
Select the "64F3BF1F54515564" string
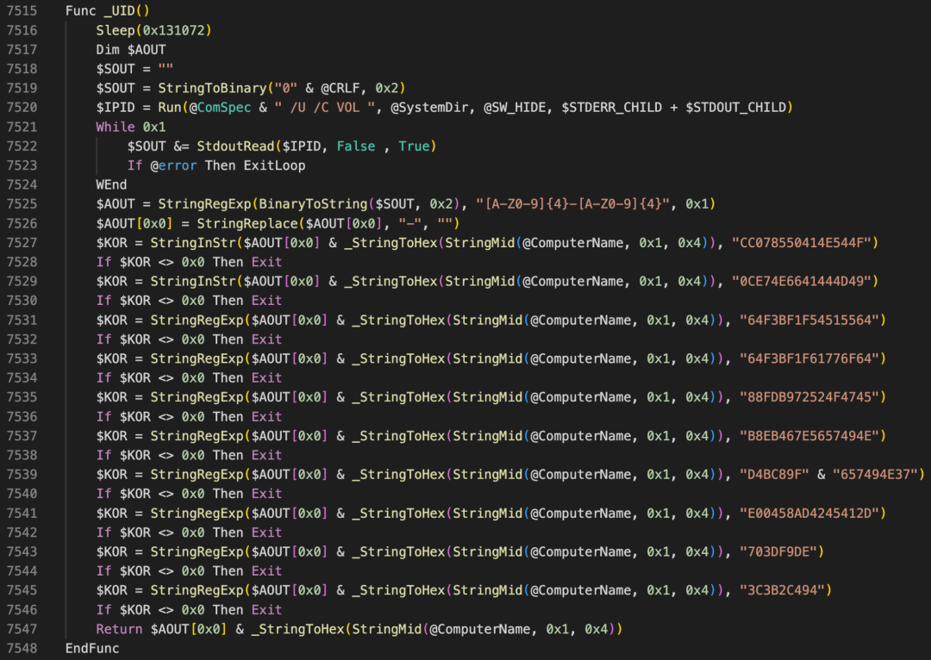tap(809, 320)
